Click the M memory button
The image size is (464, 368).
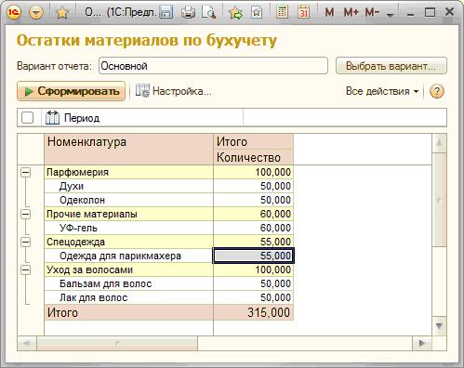click(x=329, y=13)
